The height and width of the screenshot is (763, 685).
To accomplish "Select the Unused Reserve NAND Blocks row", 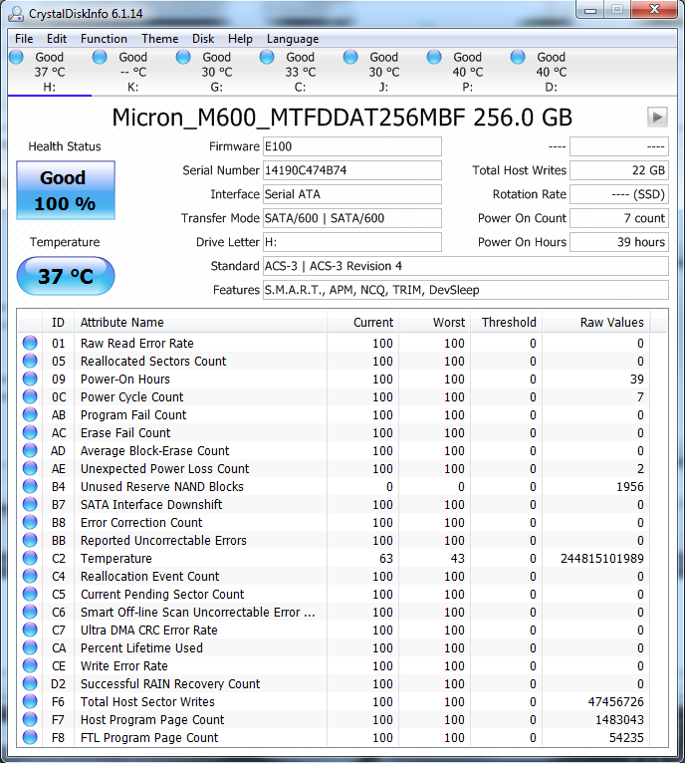I will tap(161, 487).
